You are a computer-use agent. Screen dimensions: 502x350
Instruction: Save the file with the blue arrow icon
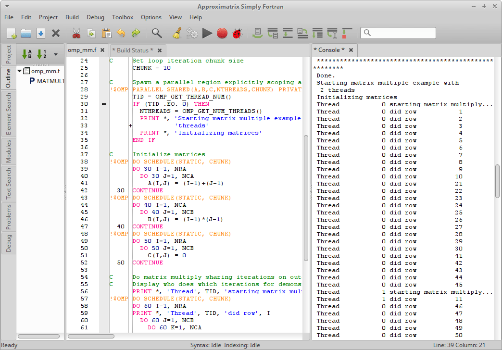tap(41, 33)
